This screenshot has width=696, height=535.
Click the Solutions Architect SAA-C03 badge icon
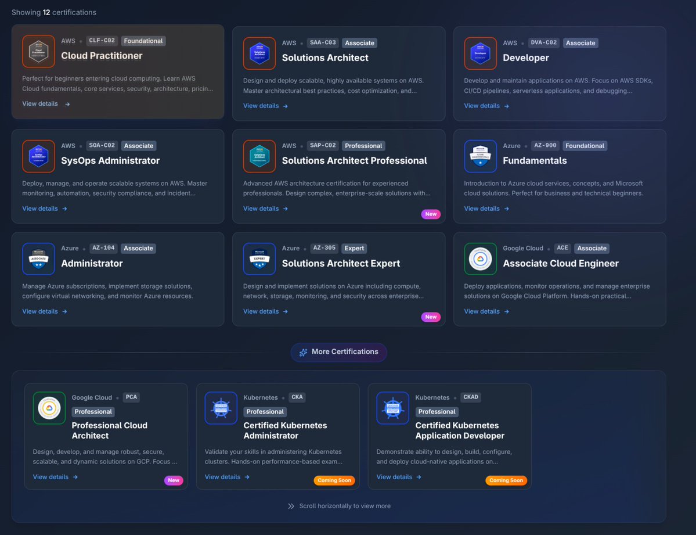click(259, 53)
